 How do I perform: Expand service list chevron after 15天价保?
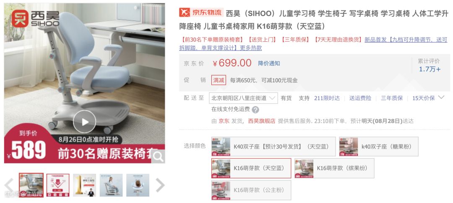point(441,97)
